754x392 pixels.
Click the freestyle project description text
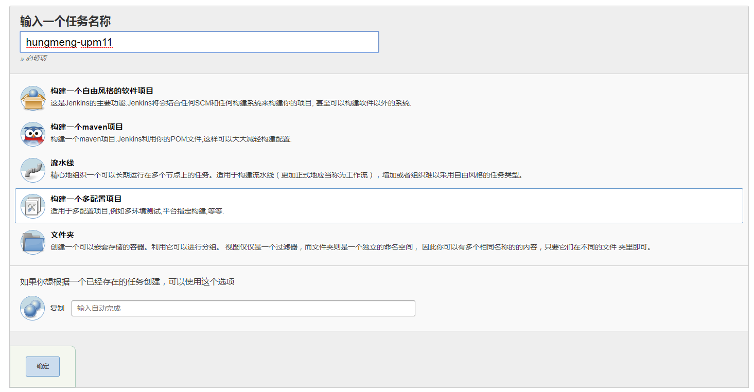pyautogui.click(x=231, y=103)
